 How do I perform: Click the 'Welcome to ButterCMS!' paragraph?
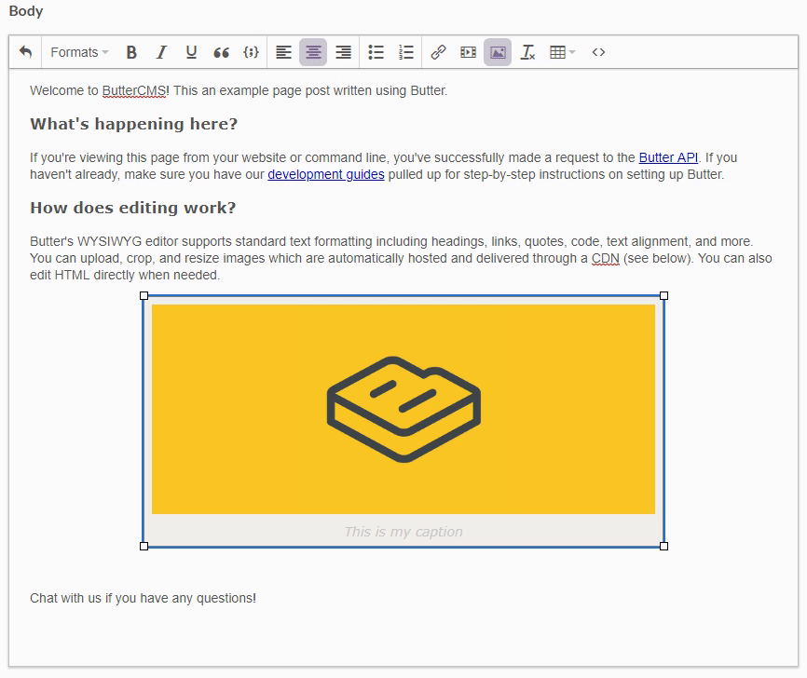click(239, 90)
